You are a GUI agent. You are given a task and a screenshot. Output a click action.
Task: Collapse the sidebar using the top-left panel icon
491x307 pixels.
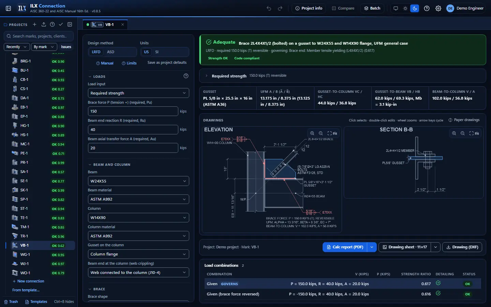pos(9,8)
